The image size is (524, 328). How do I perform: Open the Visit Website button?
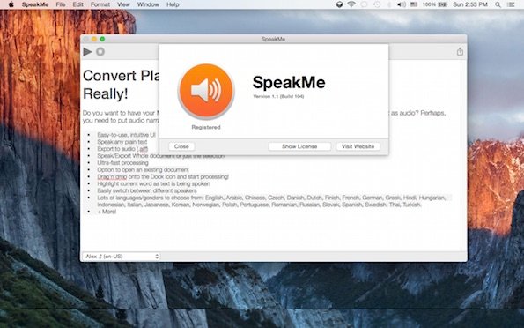point(358,146)
